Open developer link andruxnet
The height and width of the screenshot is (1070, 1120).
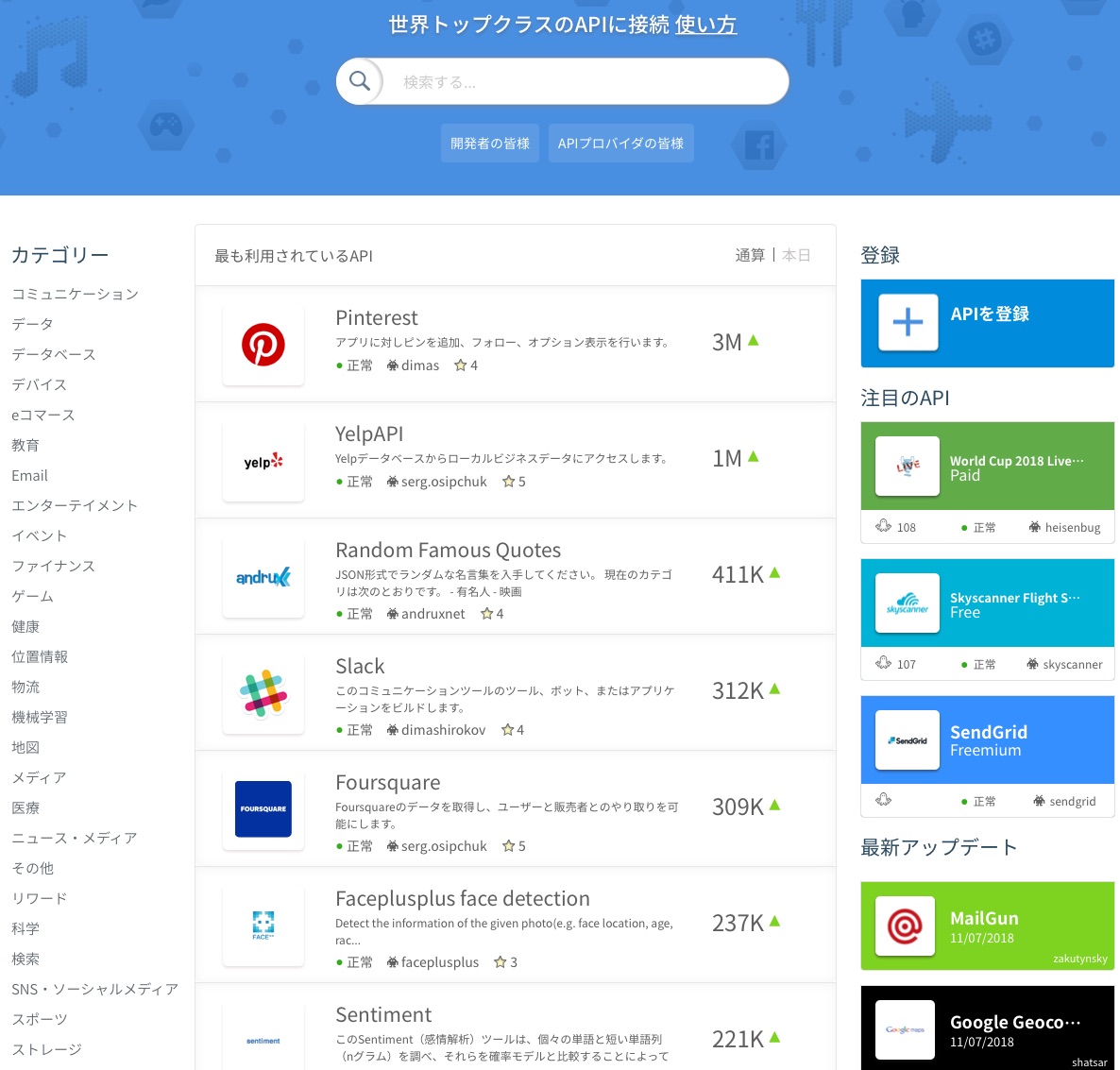tap(433, 614)
